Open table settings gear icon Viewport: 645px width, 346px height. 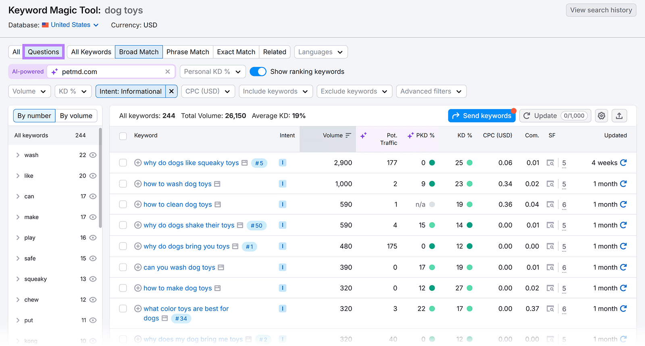pyautogui.click(x=601, y=116)
